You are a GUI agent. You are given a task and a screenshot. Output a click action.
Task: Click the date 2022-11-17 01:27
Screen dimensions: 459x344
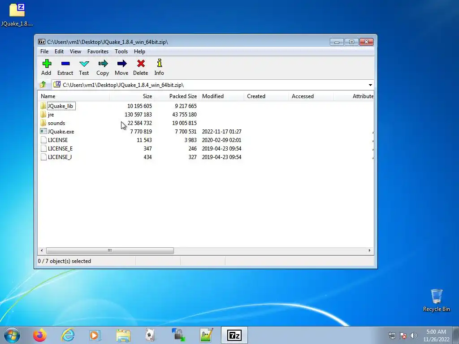click(221, 131)
